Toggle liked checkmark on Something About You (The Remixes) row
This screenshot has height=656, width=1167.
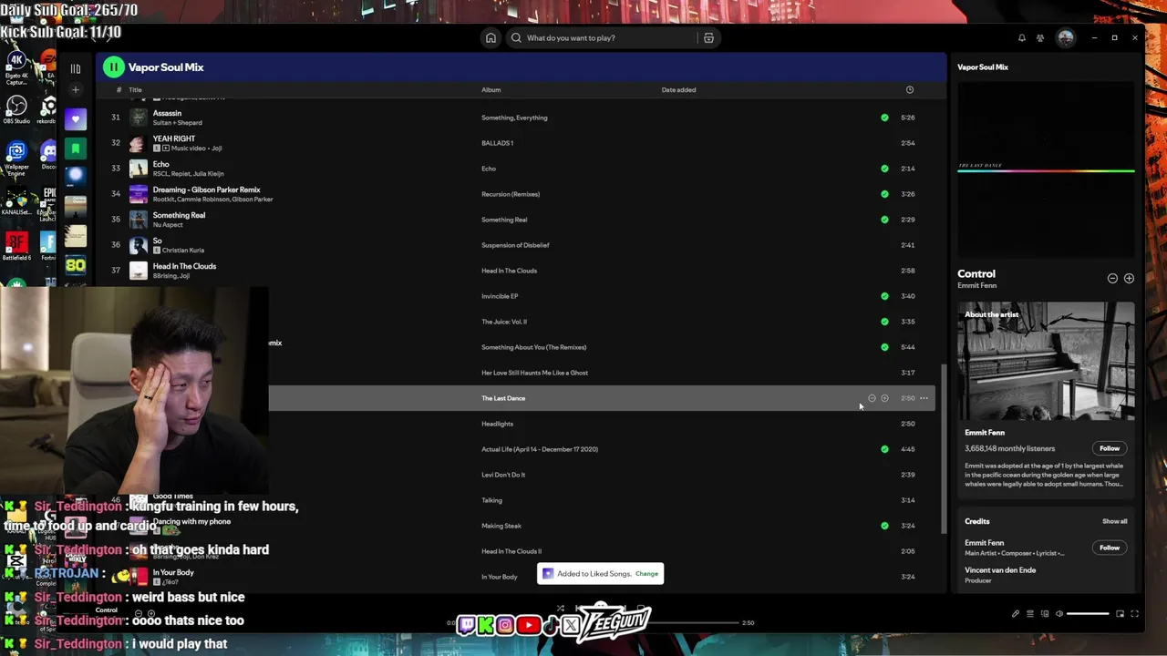[x=884, y=347]
